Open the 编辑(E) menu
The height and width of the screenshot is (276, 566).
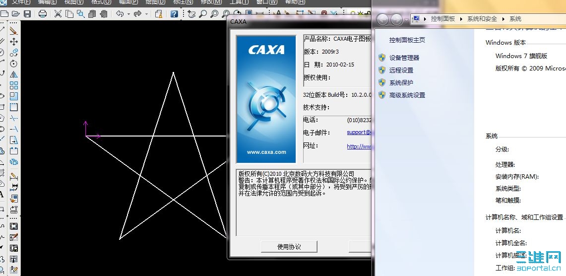(47, 2)
